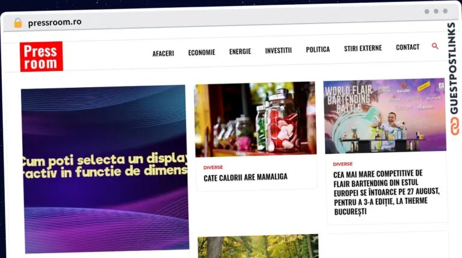Open the Contact page
462x258 pixels.
[407, 47]
